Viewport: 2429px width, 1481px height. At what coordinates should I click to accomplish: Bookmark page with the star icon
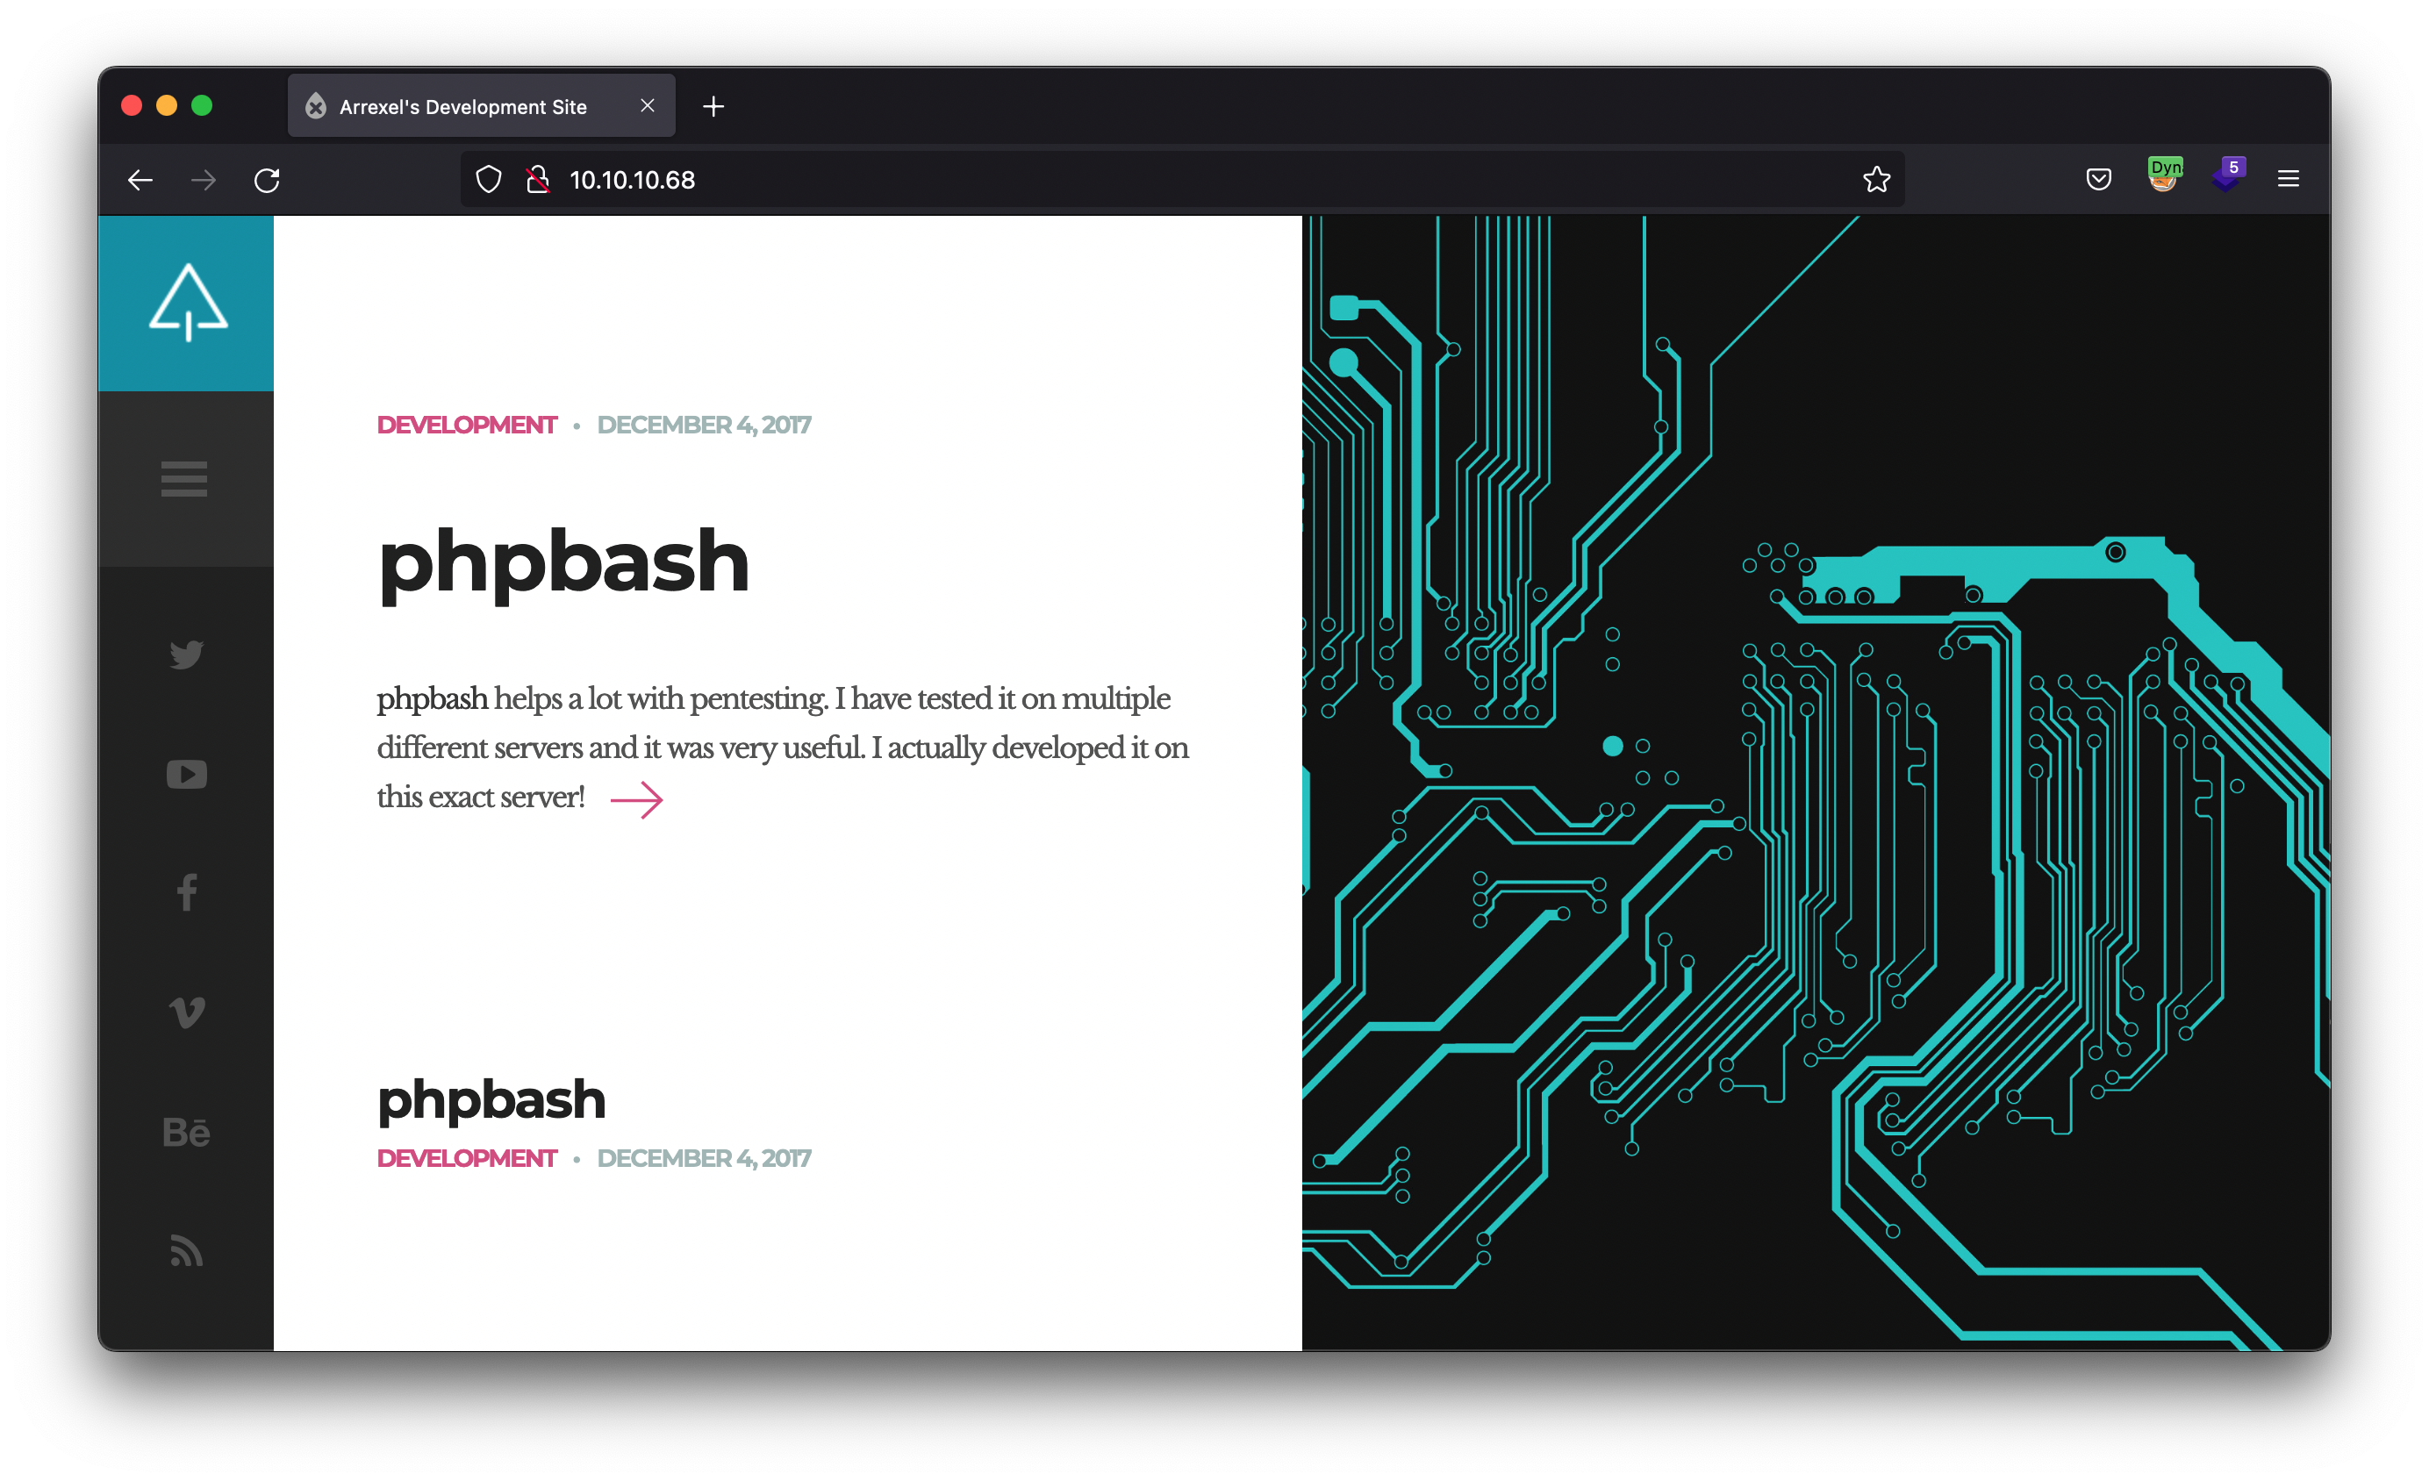[1876, 179]
